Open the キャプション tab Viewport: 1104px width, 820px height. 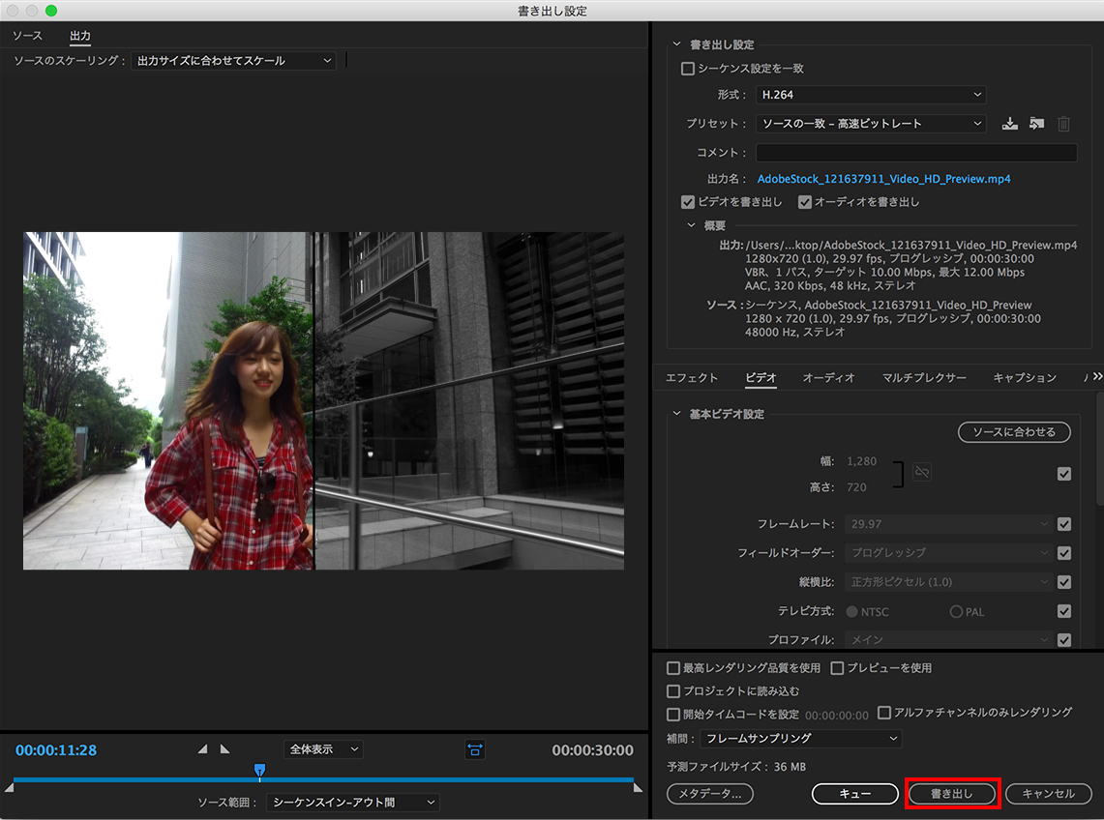click(x=1026, y=377)
